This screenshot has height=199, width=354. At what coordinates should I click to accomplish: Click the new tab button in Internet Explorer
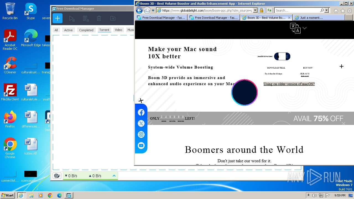click(x=349, y=18)
